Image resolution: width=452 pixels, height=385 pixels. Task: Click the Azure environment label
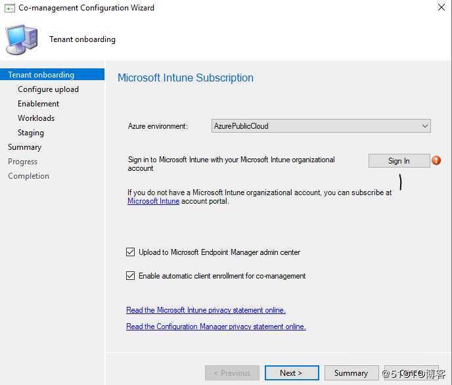158,126
